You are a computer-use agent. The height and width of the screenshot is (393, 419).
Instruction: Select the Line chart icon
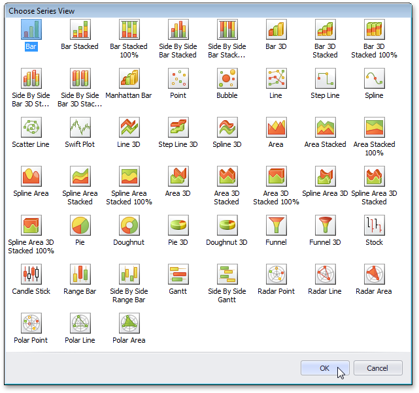(x=277, y=78)
